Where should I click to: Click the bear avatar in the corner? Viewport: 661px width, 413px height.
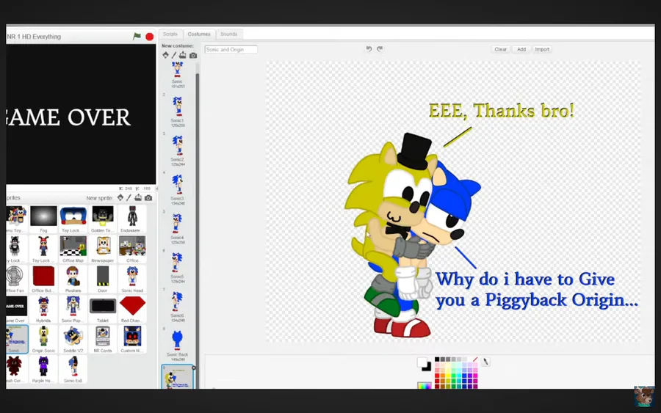click(644, 397)
